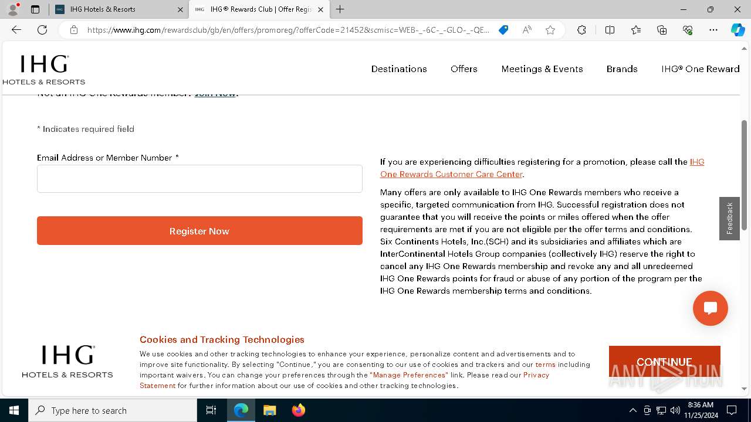Open the chat bubble icon

coord(710,308)
